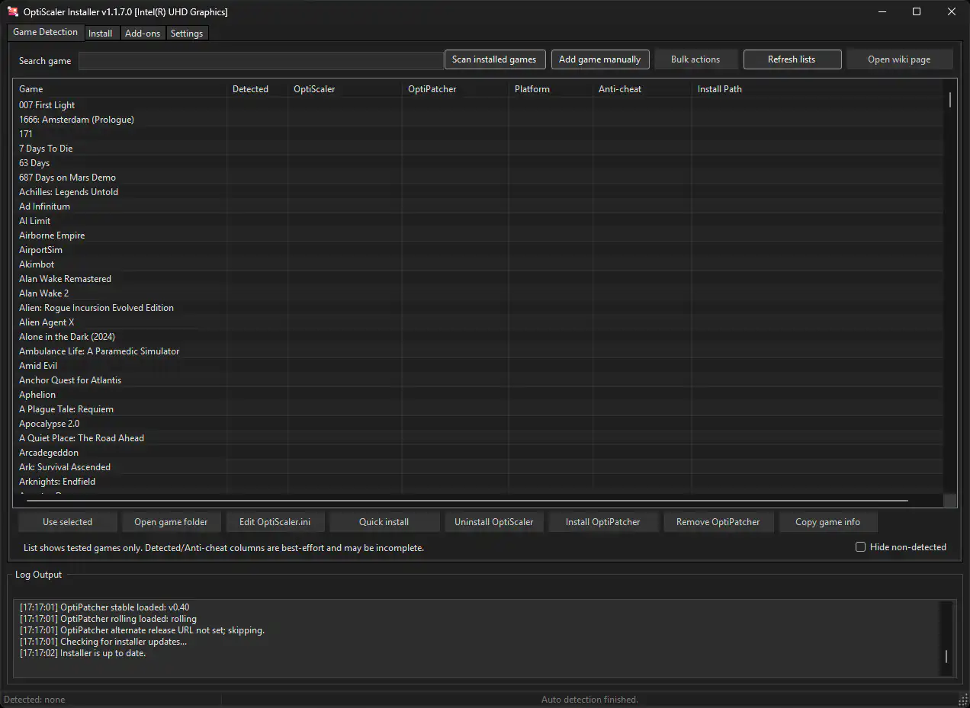
Task: Click Uninstall OptiScaler button
Action: point(494,522)
